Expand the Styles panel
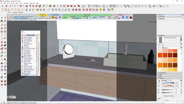This screenshot has height=104, width=184. tap(170, 75)
